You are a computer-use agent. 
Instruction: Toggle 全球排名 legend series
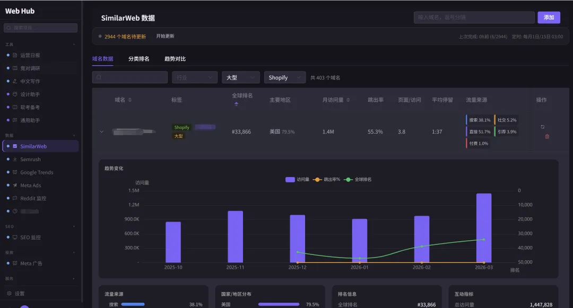pyautogui.click(x=358, y=180)
